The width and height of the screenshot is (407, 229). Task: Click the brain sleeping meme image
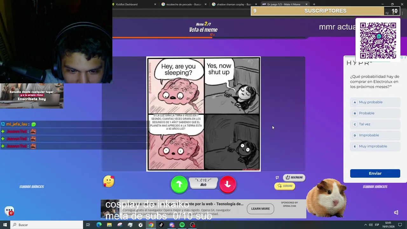pos(203,114)
